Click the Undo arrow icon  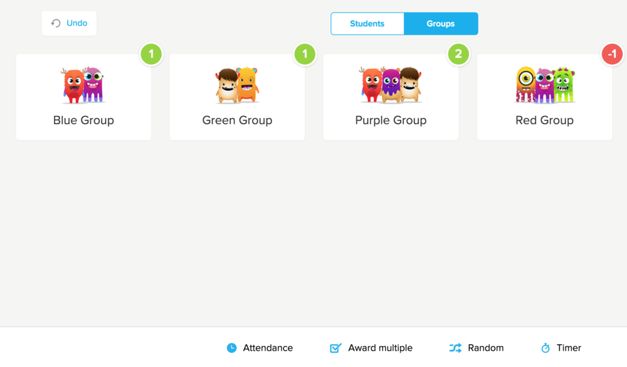click(x=56, y=23)
